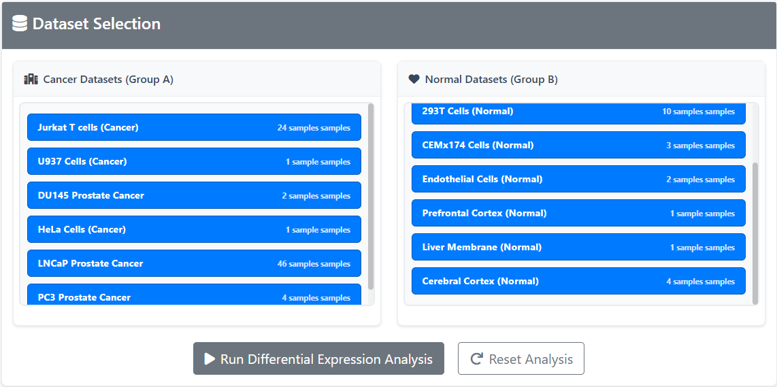Choose CEMx174 Cells (Normal) dataset

coord(578,145)
